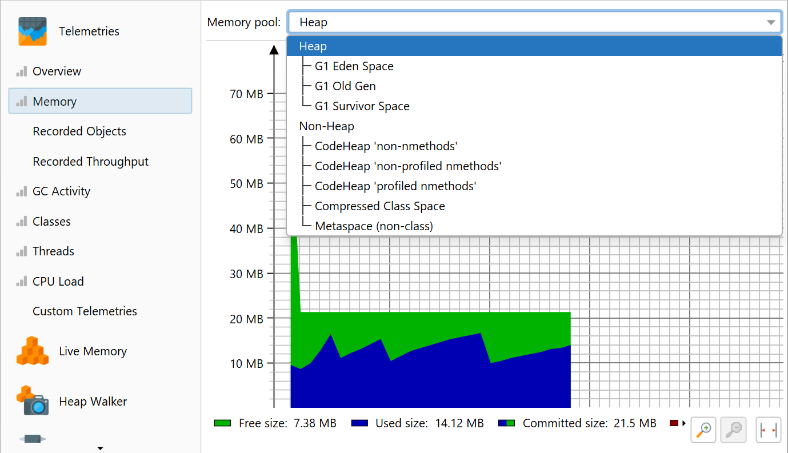Select G1 Eden Space memory pool
Image resolution: width=788 pixels, height=453 pixels.
[x=354, y=66]
